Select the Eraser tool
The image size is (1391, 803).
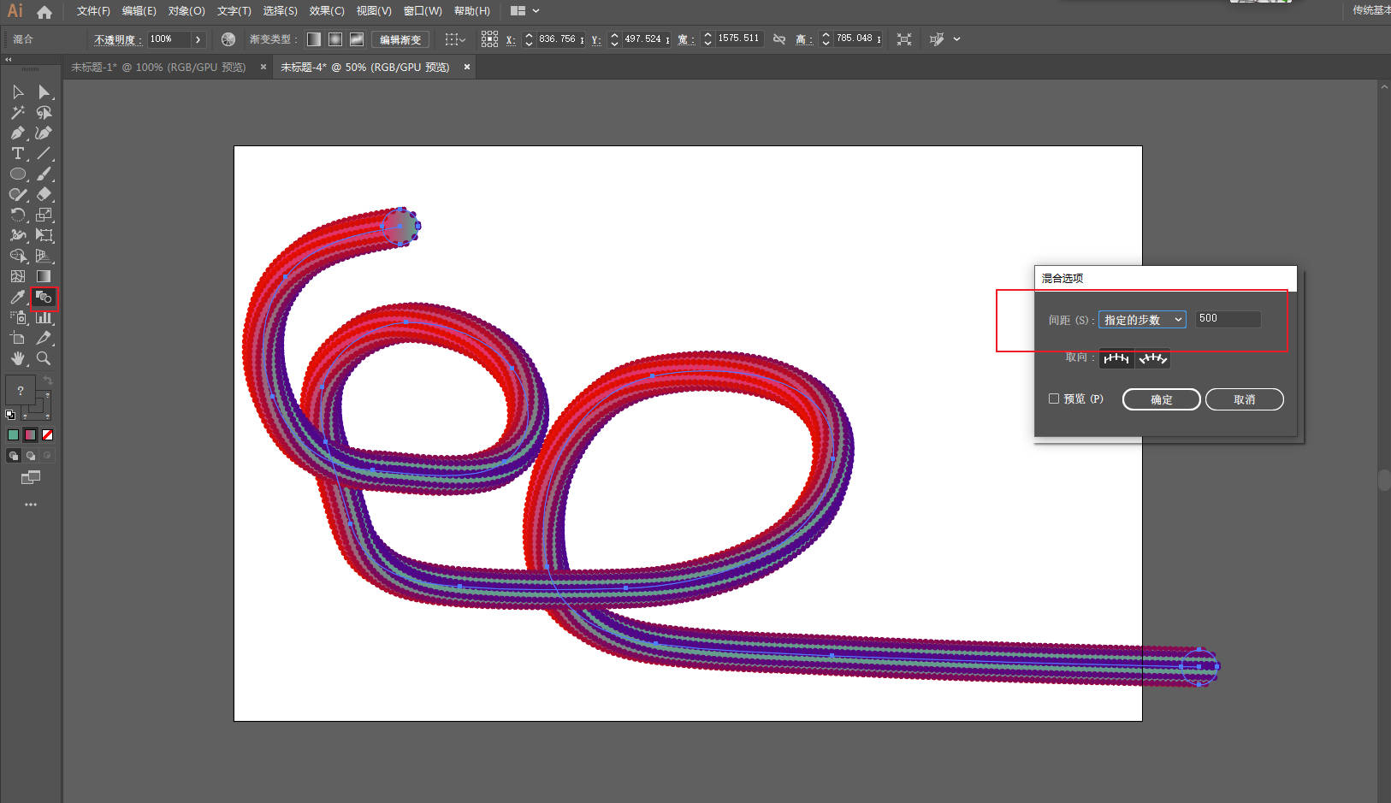44,195
